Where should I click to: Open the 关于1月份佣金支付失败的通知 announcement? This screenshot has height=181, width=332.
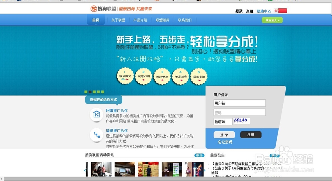coord(238,170)
